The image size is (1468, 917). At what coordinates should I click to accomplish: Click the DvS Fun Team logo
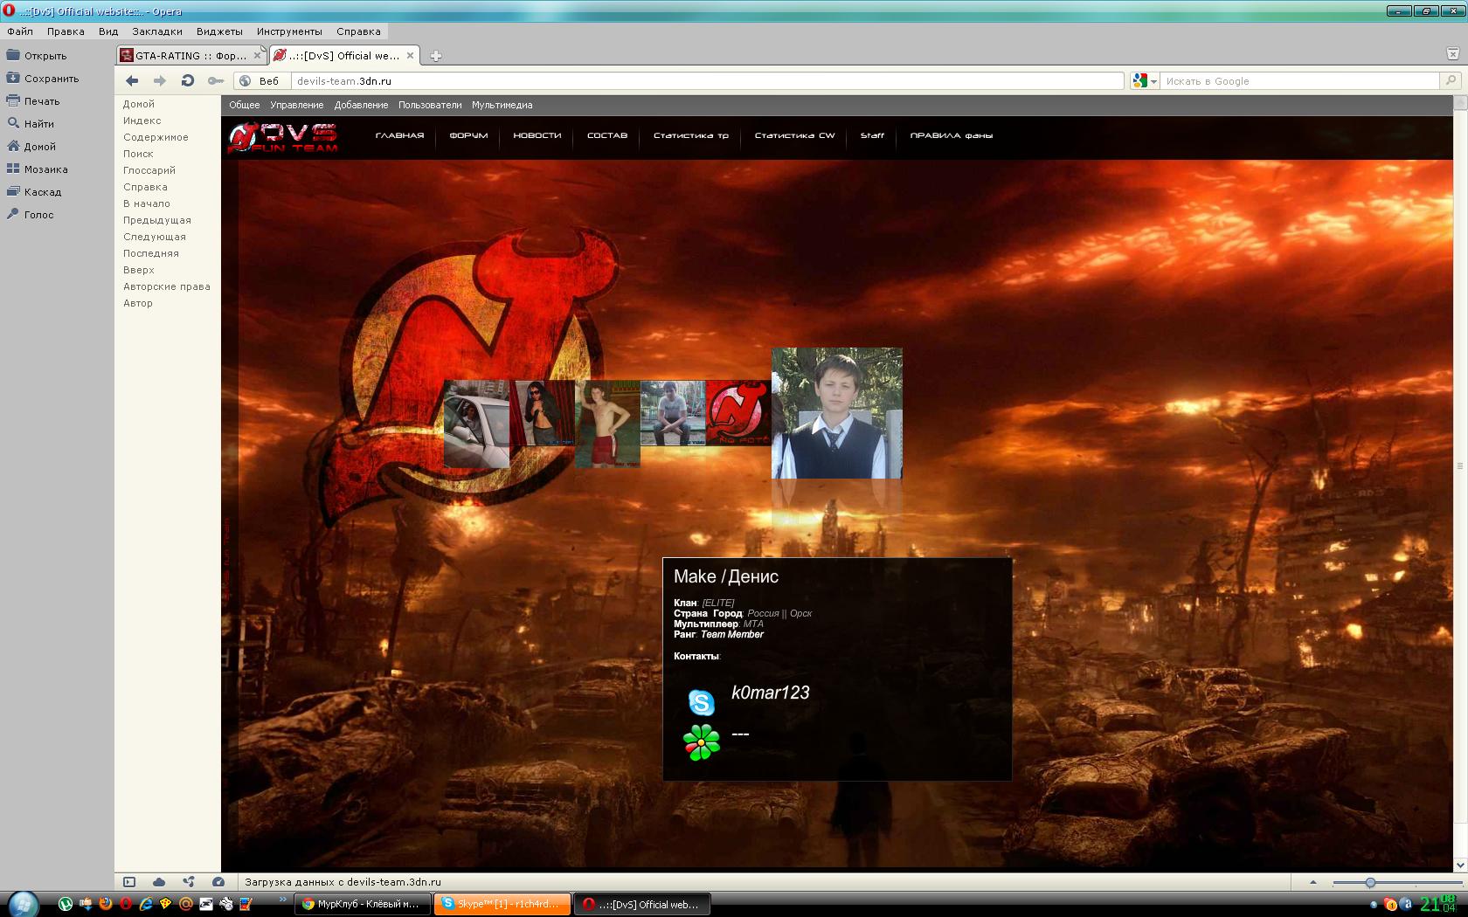pyautogui.click(x=283, y=137)
